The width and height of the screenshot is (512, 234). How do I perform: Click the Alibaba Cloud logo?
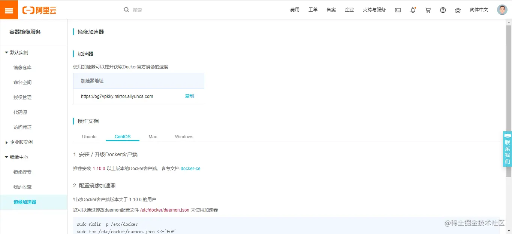39,10
